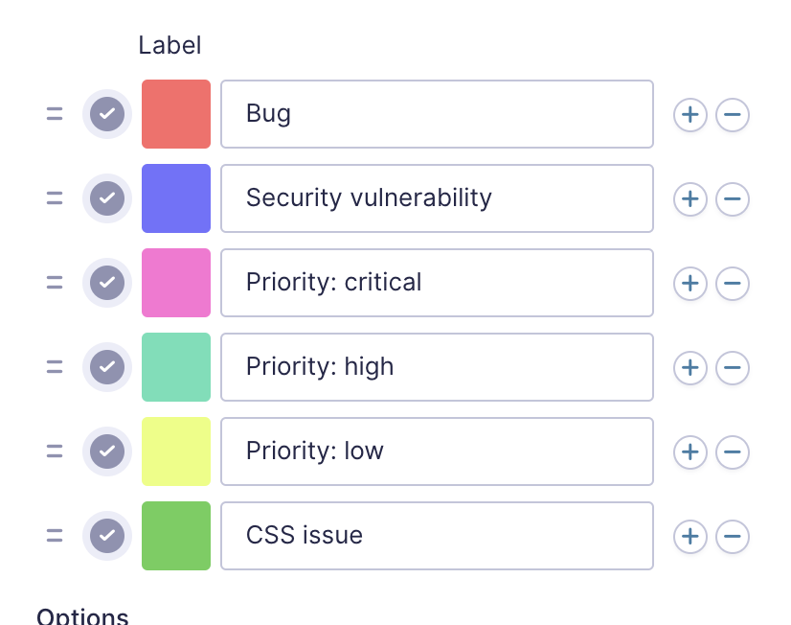
Task: Add a row after CSS issue
Action: coord(689,537)
